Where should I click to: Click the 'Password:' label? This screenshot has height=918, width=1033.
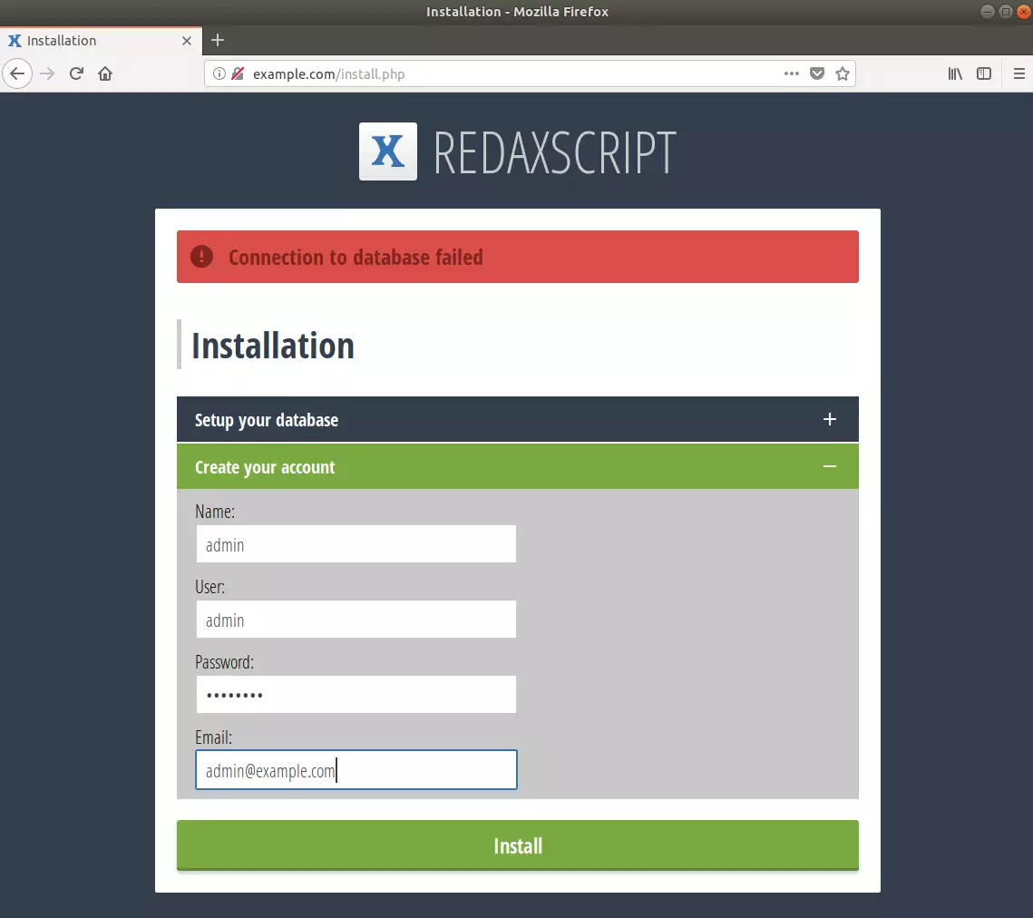224,662
